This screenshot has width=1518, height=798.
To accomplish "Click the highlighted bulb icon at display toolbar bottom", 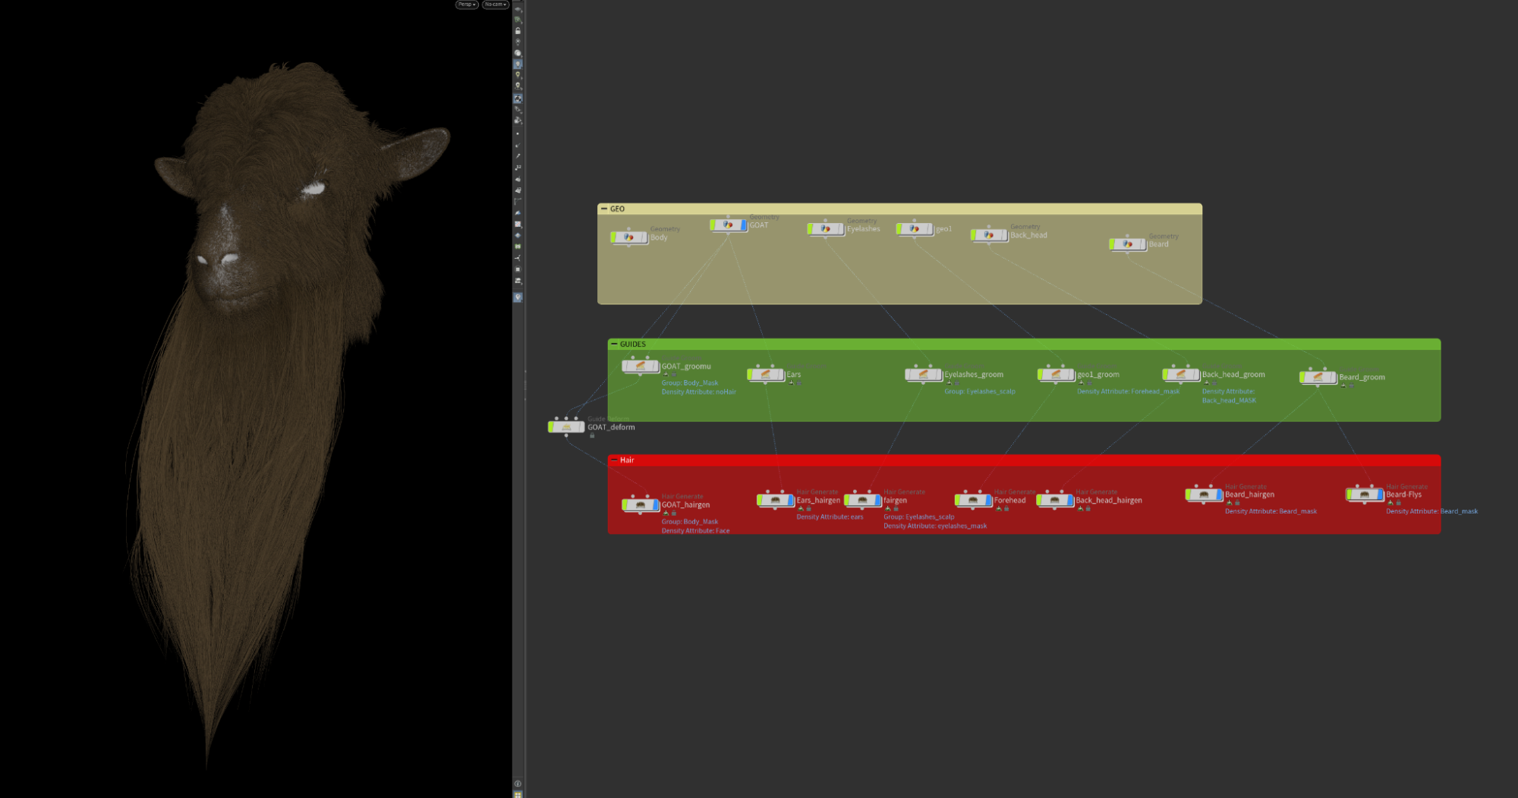I will click(518, 297).
